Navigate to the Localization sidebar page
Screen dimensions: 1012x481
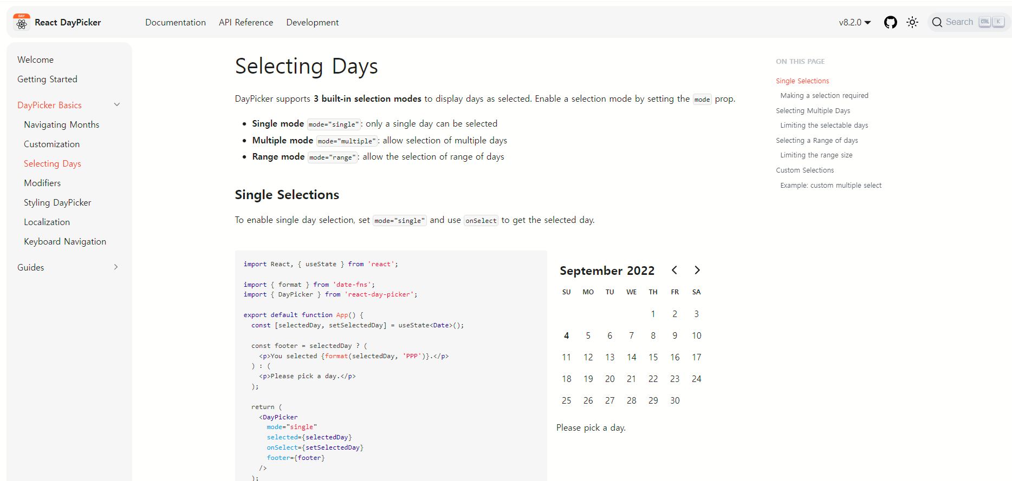(47, 222)
